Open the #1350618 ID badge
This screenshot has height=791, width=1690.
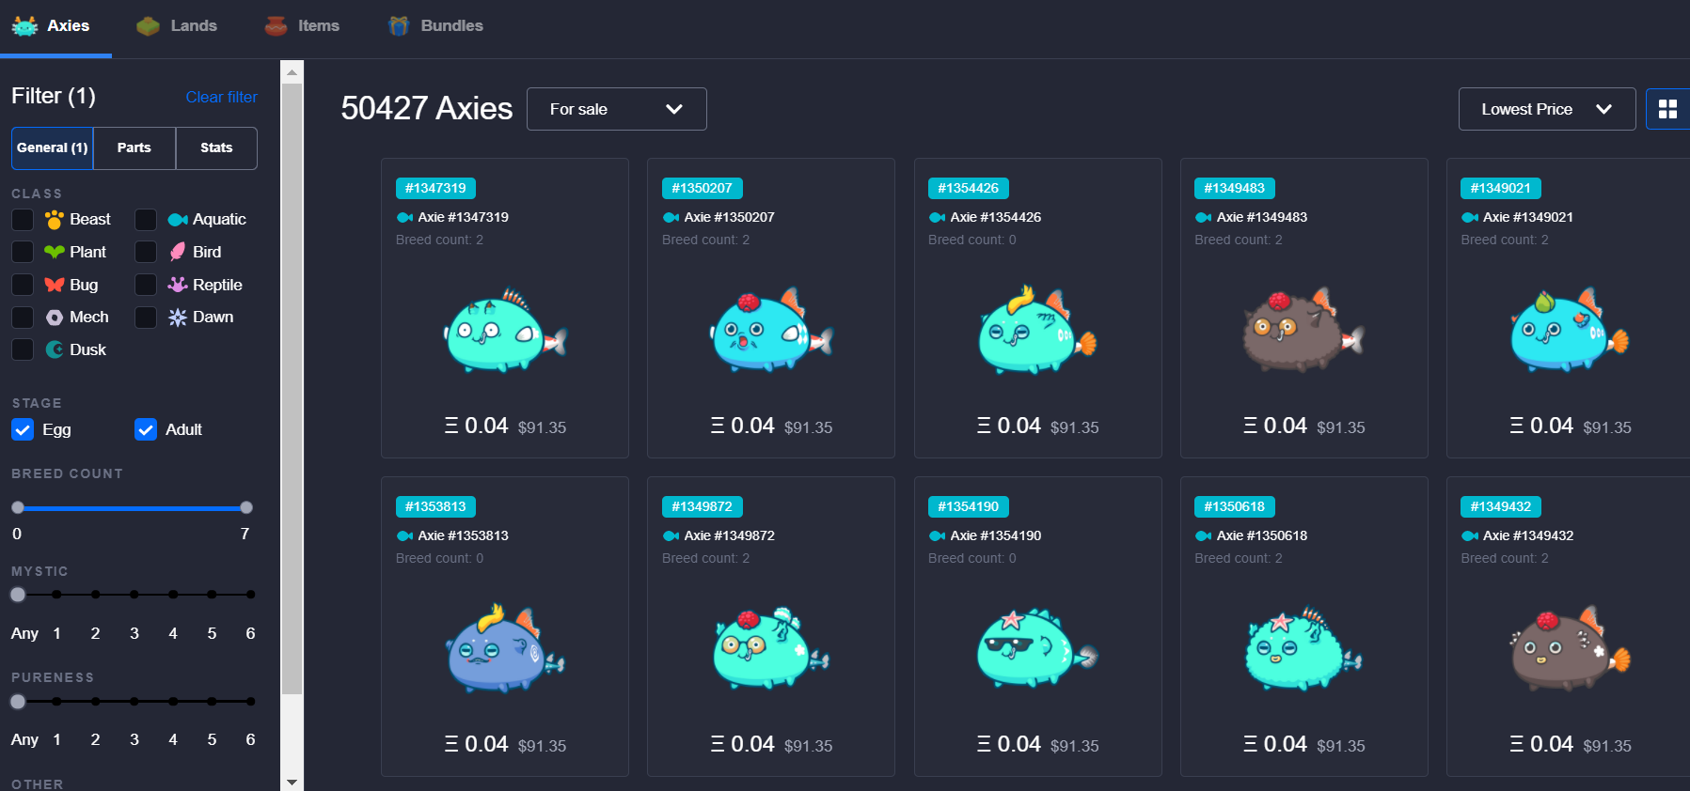[x=1235, y=506]
